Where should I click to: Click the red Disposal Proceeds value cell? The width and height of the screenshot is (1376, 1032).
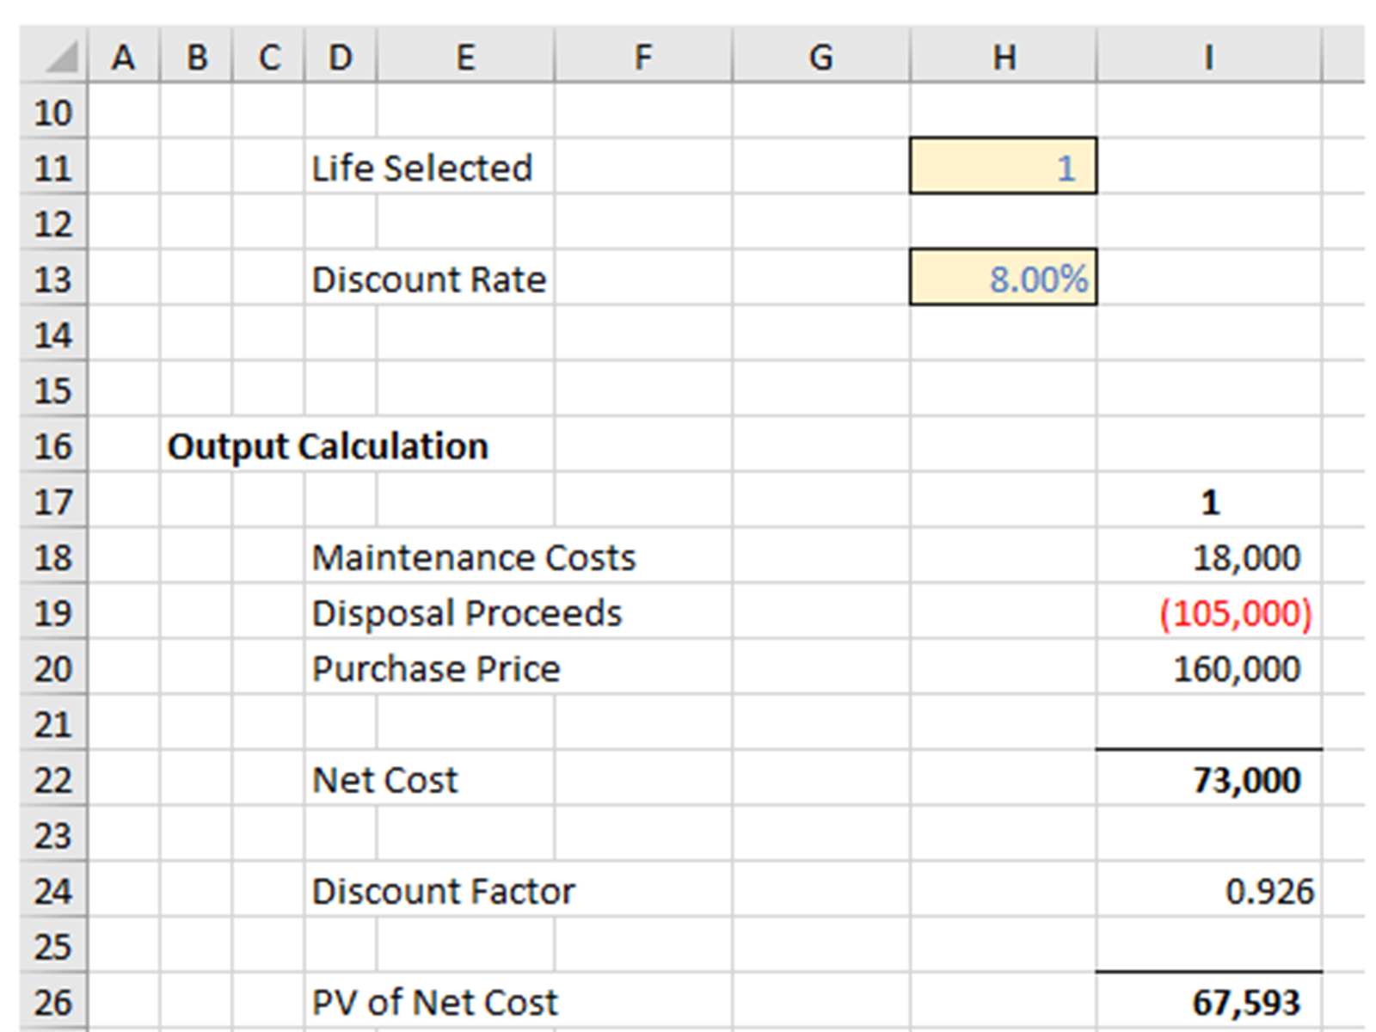coord(1208,613)
